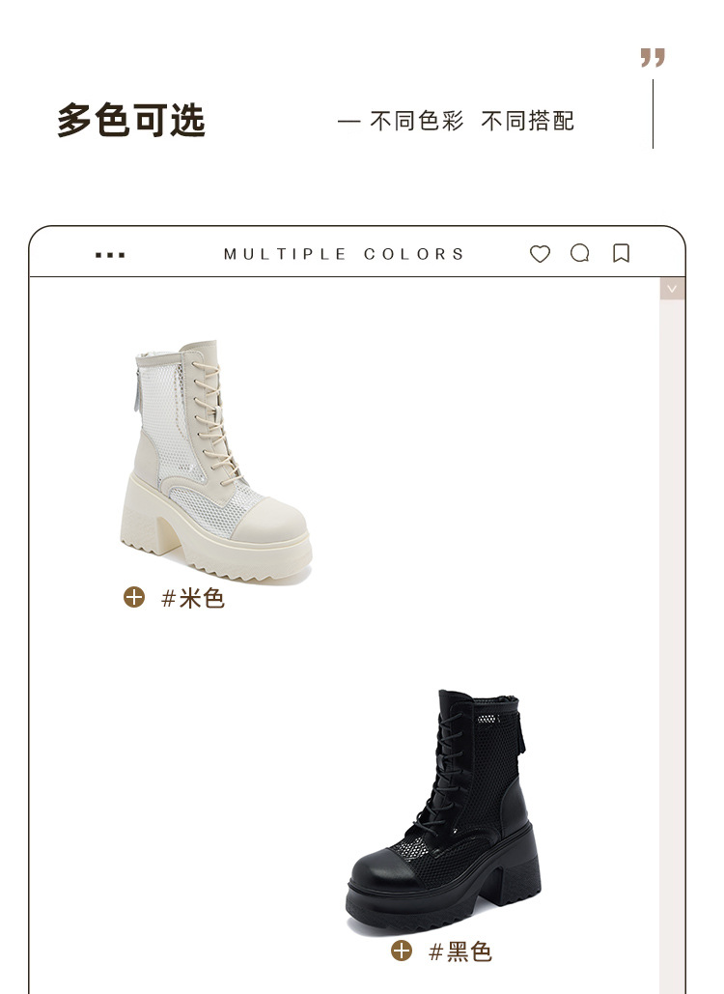Viewport: 724px width, 994px height.
Task: Click the brown quotation mark icon
Action: 653,57
